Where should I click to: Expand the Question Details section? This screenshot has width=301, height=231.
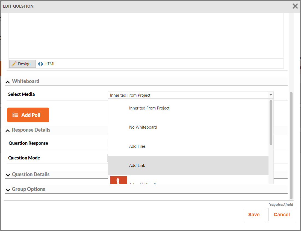pos(8,175)
